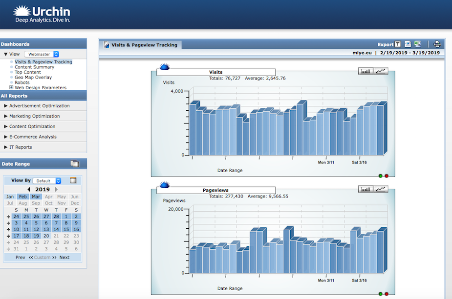Expand the Web Design Parameters plus box
452x299 pixels.
point(11,87)
